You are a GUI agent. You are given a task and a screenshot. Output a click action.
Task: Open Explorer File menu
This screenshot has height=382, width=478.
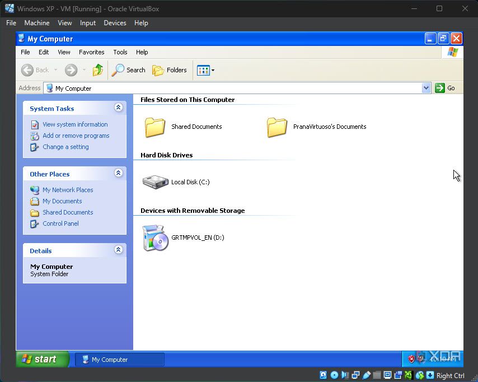coord(25,52)
